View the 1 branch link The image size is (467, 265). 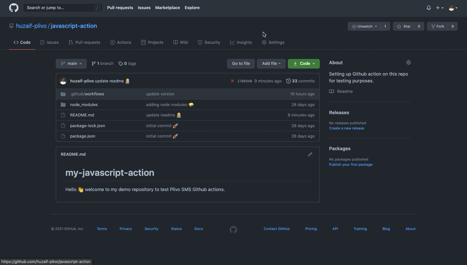point(103,64)
